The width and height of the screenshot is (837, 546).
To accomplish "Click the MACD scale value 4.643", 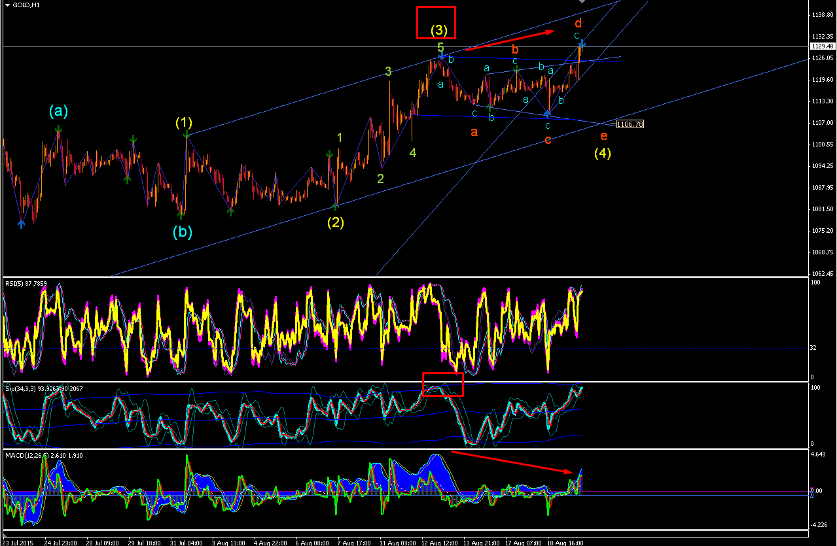I will 818,454.
